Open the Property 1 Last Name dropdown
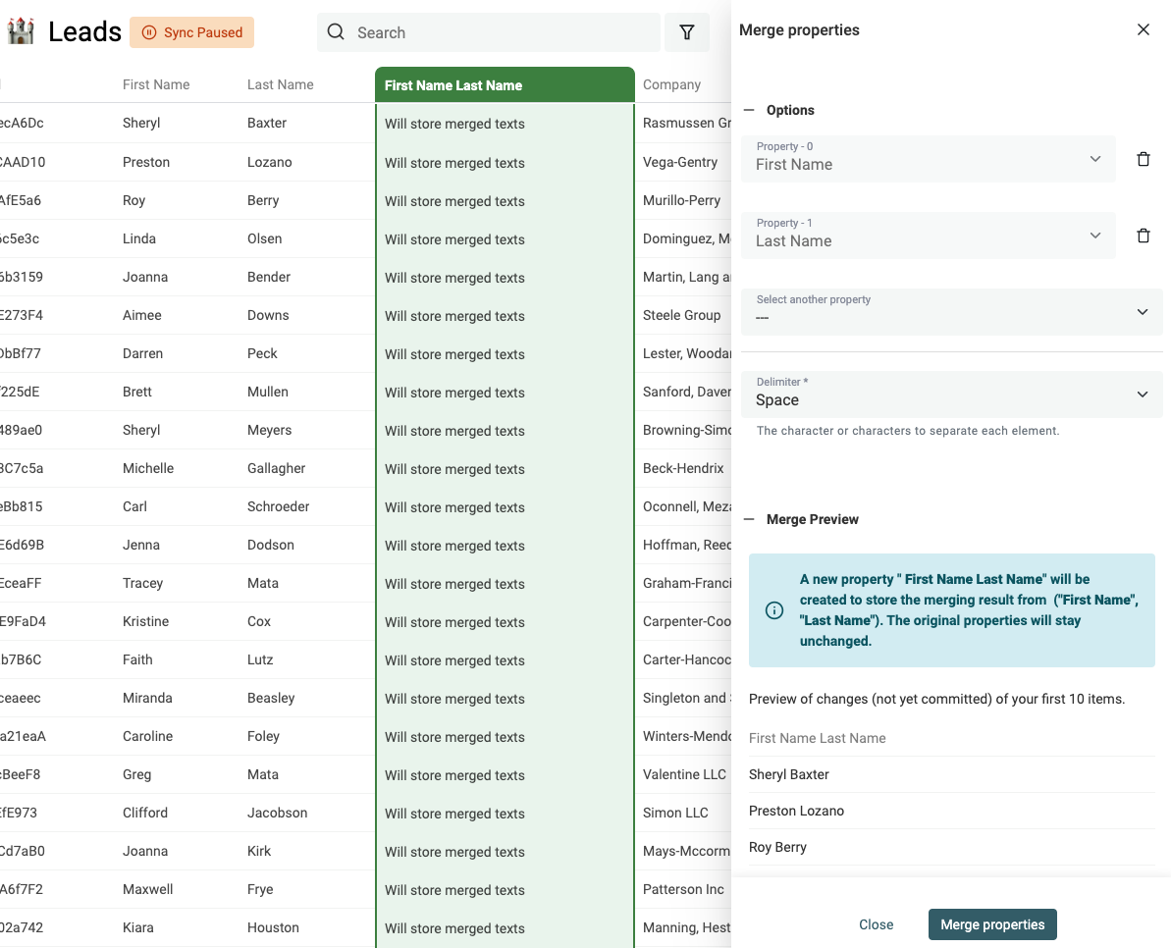Image resolution: width=1171 pixels, height=948 pixels. tap(929, 236)
